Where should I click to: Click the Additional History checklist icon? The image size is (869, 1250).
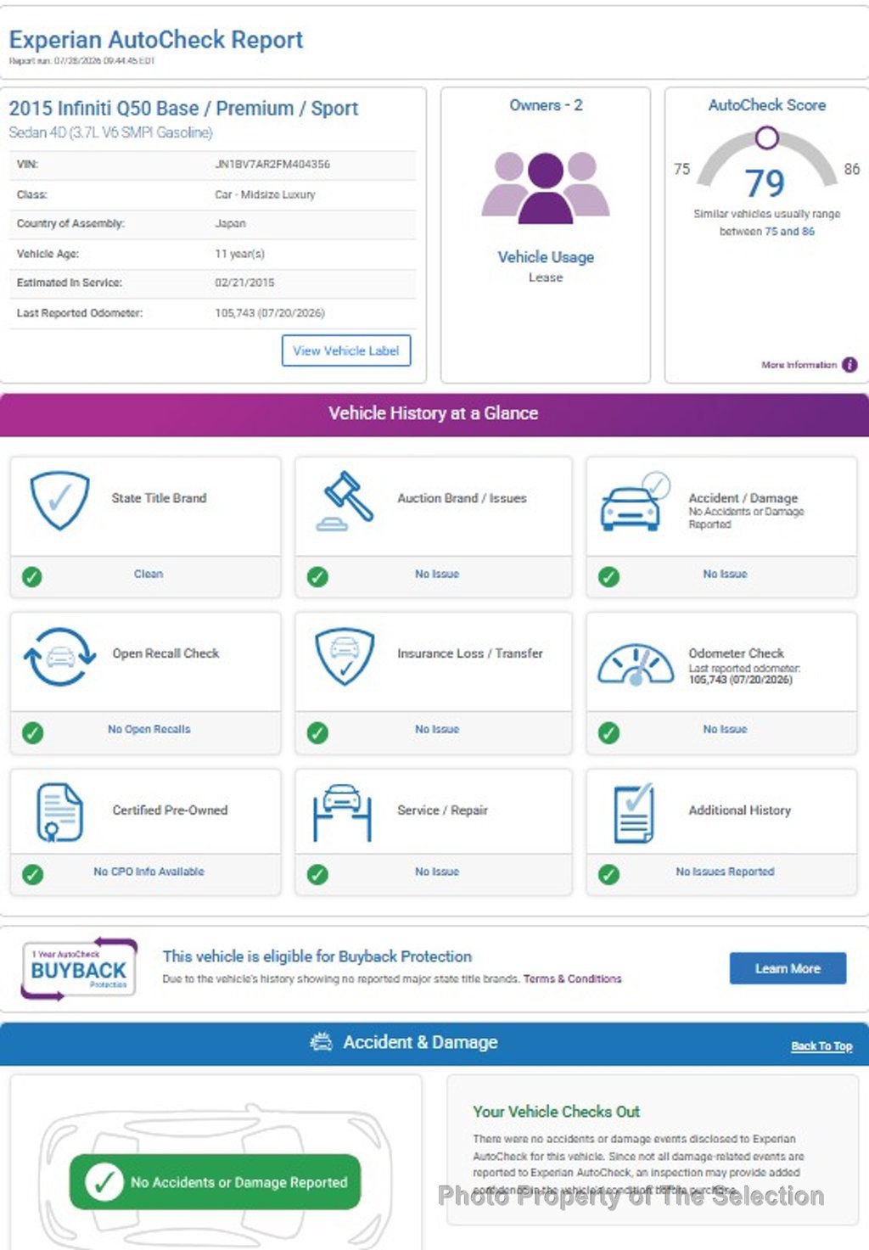pos(634,812)
